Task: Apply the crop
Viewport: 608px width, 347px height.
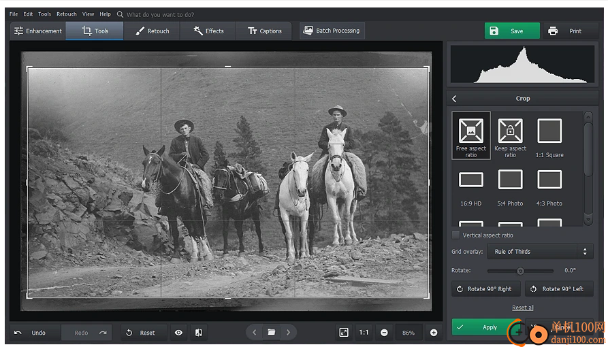Action: click(485, 327)
